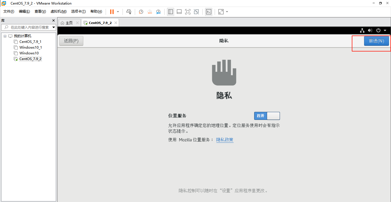The height and width of the screenshot is (202, 391).
Task: Open the 虚拟机(M) menu
Action: (x=58, y=11)
